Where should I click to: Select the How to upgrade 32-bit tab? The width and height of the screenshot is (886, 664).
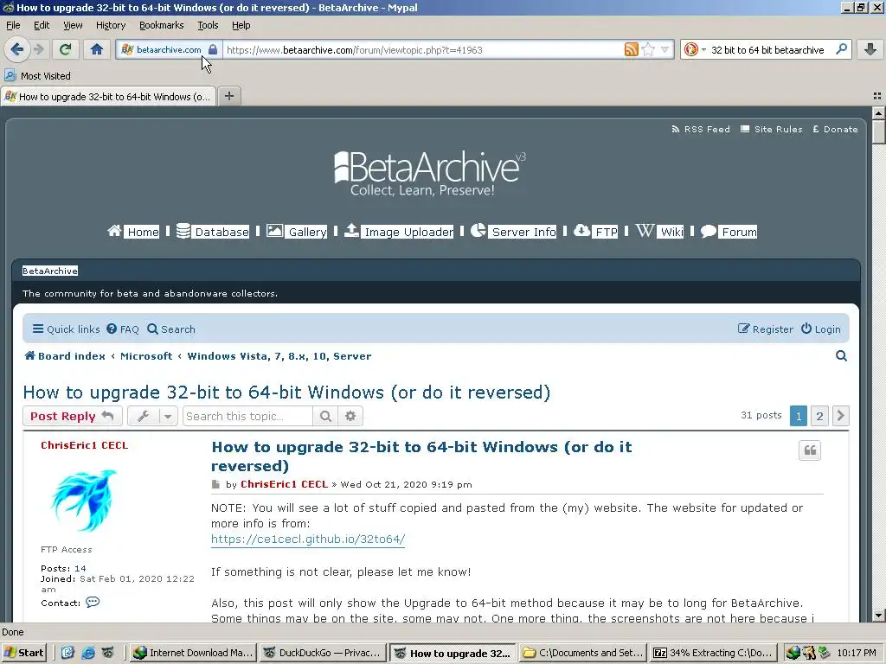(x=108, y=97)
